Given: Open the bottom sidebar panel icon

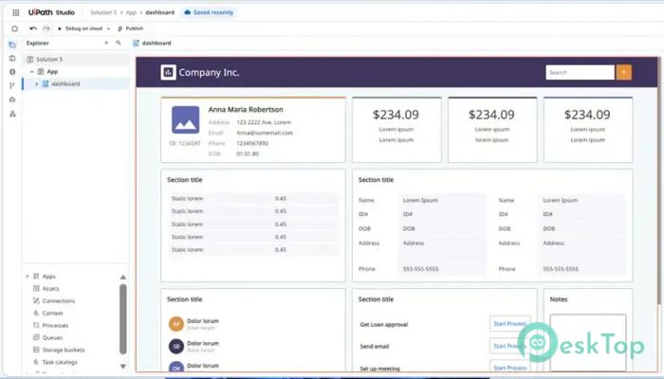Looking at the screenshot, I should pyautogui.click(x=12, y=114).
